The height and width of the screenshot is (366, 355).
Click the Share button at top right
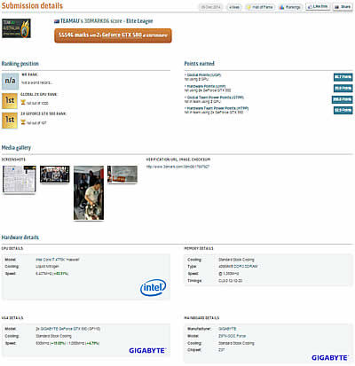click(343, 7)
